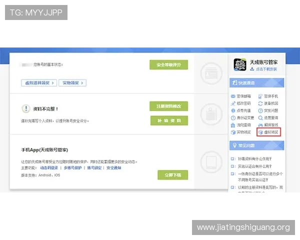Click the 资料不完整！ warning text
The image size is (300, 240).
45,109
